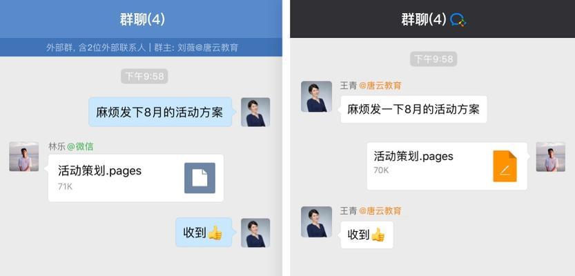Select the blue 麻烦发下8月的活动方案 message bubble
Screen dimensions: 575x276
[x=160, y=112]
